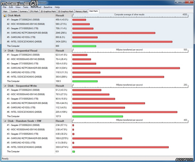Switch to the Memory Mark tab

point(81,12)
